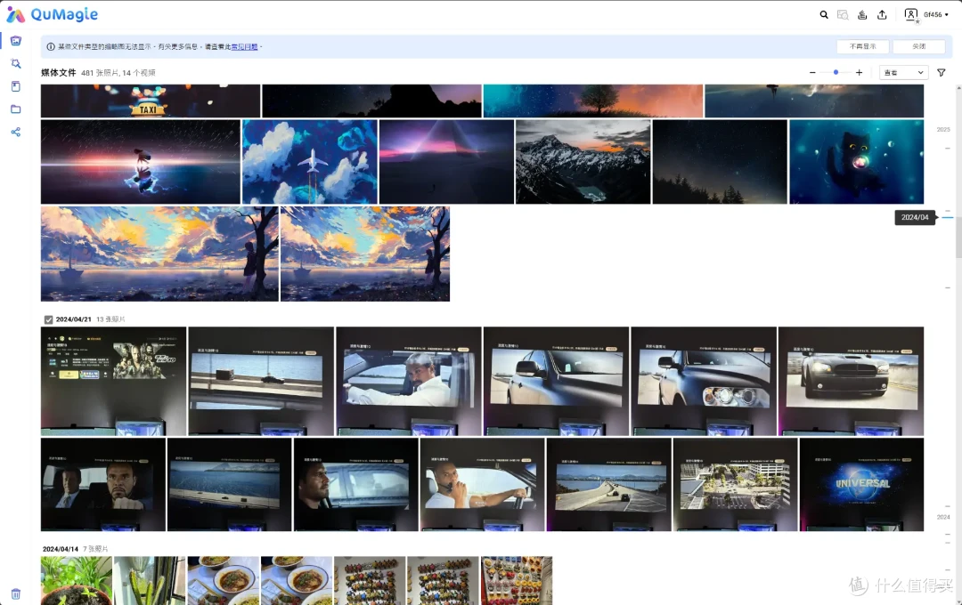This screenshot has width=962, height=605.
Task: Open the airplane in clouds illustration
Action: click(310, 162)
